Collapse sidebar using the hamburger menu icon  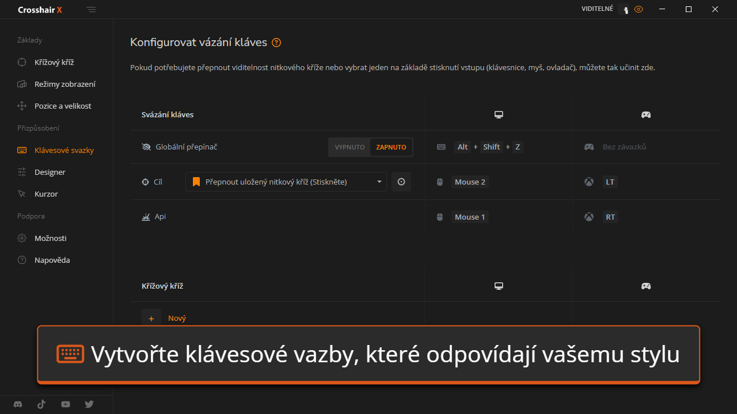[x=91, y=10]
